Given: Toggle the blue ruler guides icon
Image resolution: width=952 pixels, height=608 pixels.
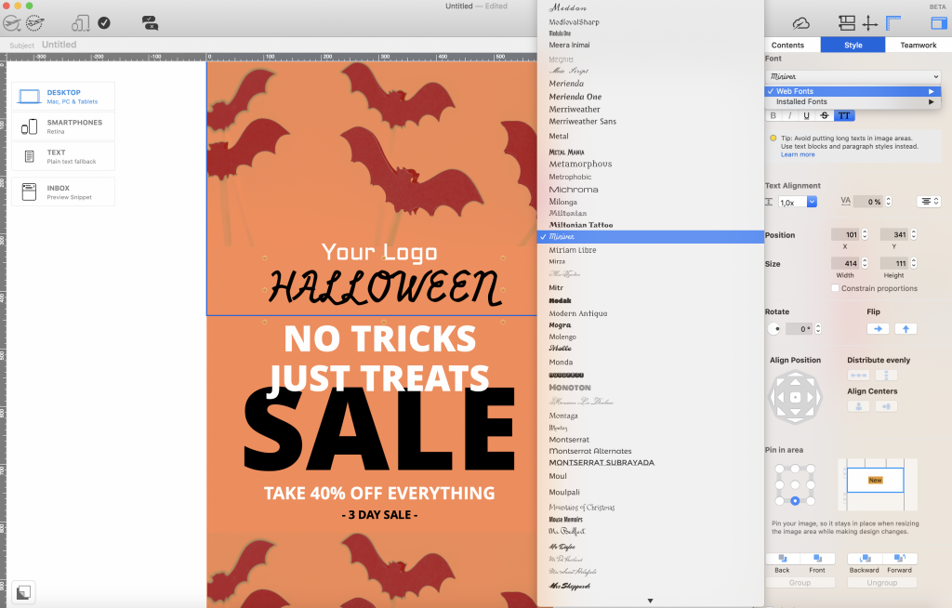Looking at the screenshot, I should point(893,23).
